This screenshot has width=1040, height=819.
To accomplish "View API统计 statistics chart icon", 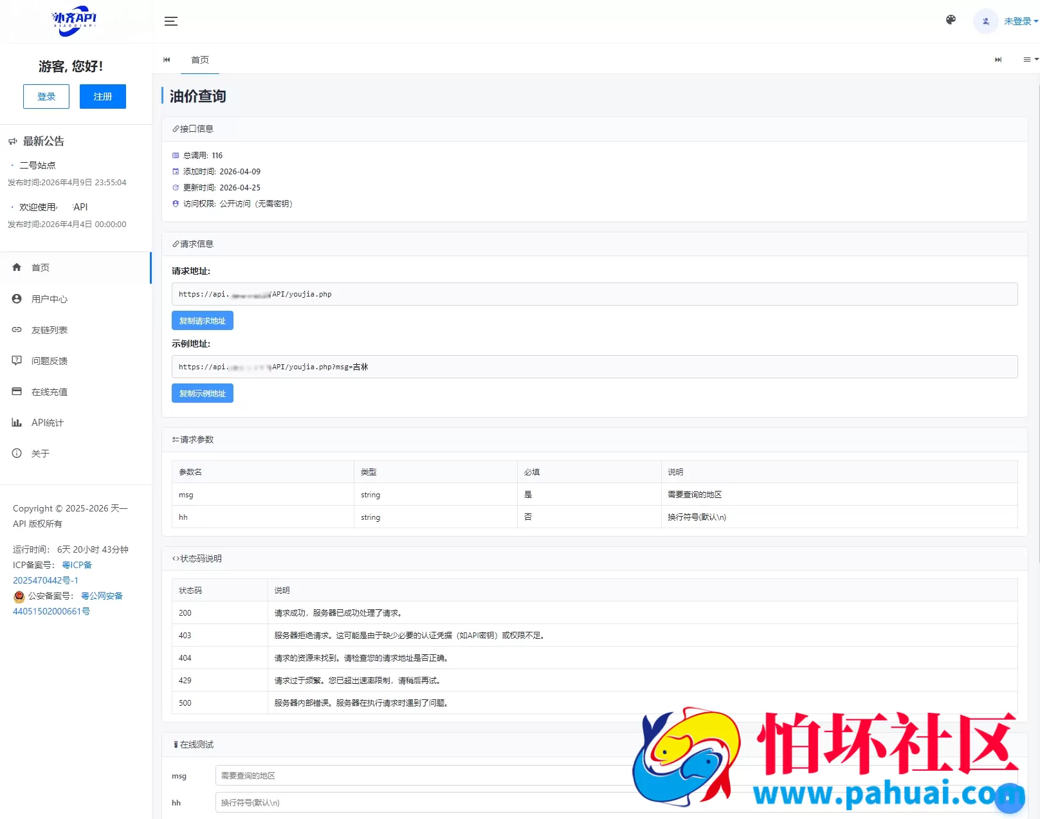I will click(17, 422).
